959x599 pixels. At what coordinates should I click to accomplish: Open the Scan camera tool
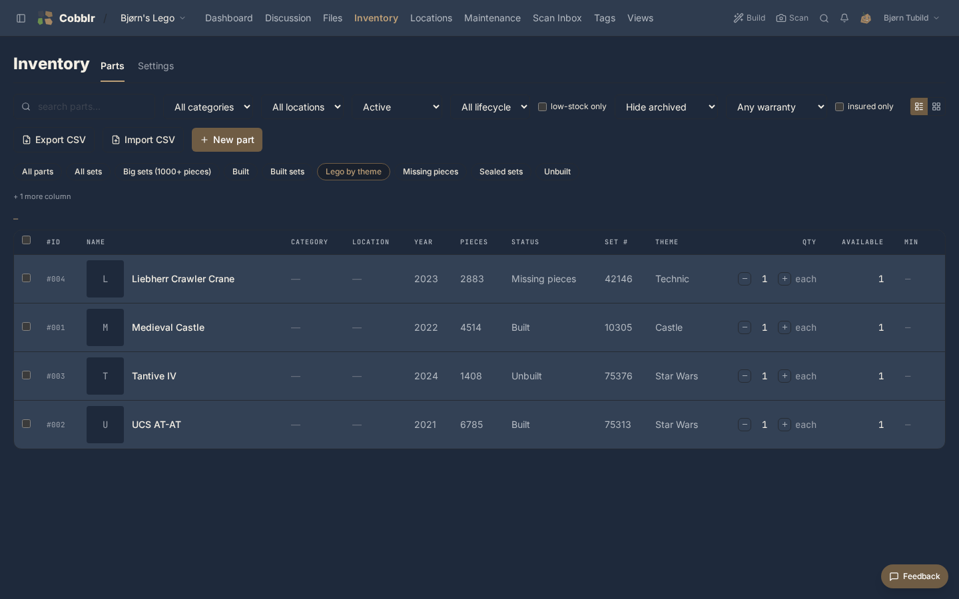(x=792, y=18)
